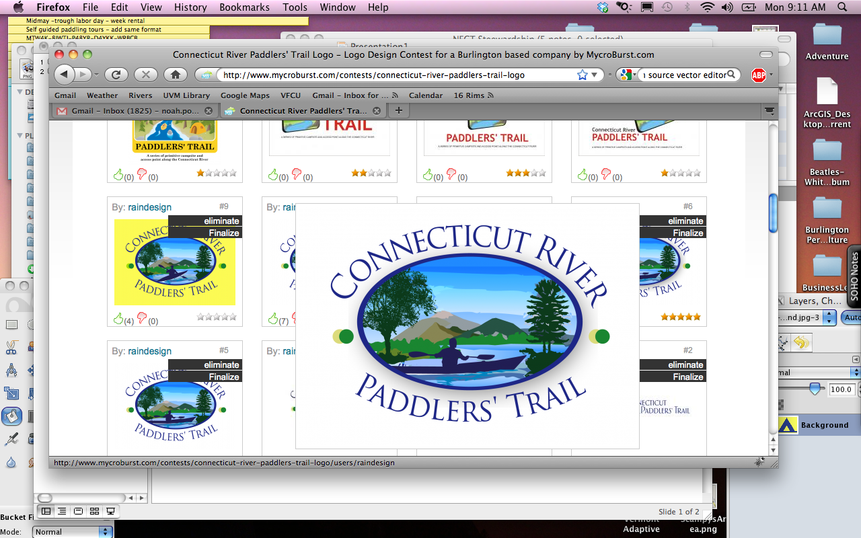Open the Time Machine menu bar icon
This screenshot has height=538, width=861.
[667, 7]
